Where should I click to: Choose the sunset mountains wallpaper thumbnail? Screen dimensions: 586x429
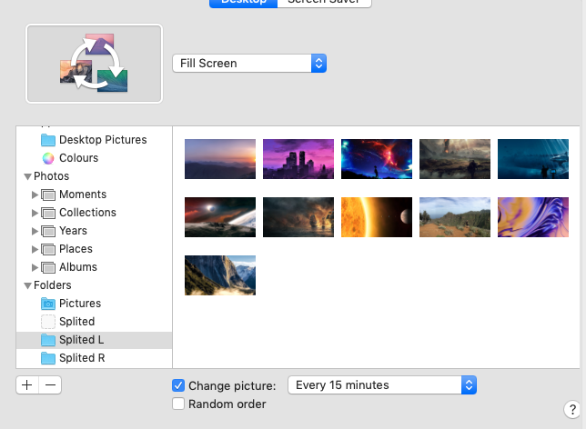(x=220, y=159)
